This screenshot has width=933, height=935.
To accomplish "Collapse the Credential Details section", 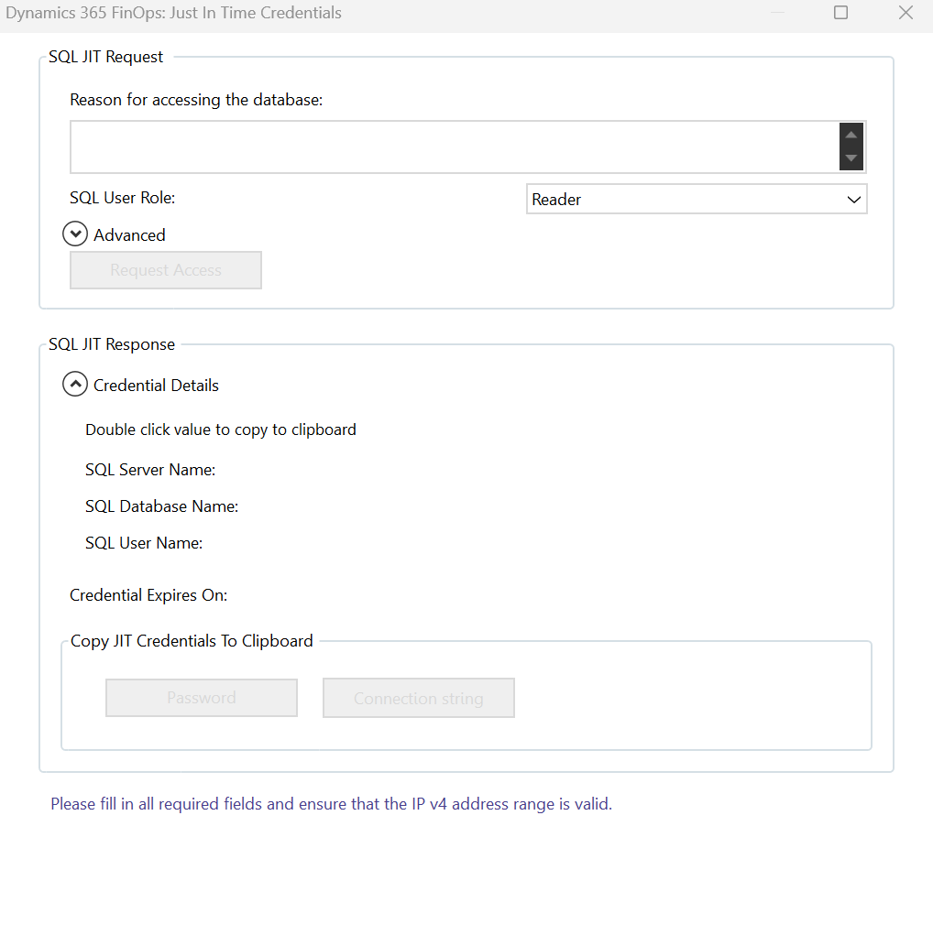I will click(75, 385).
